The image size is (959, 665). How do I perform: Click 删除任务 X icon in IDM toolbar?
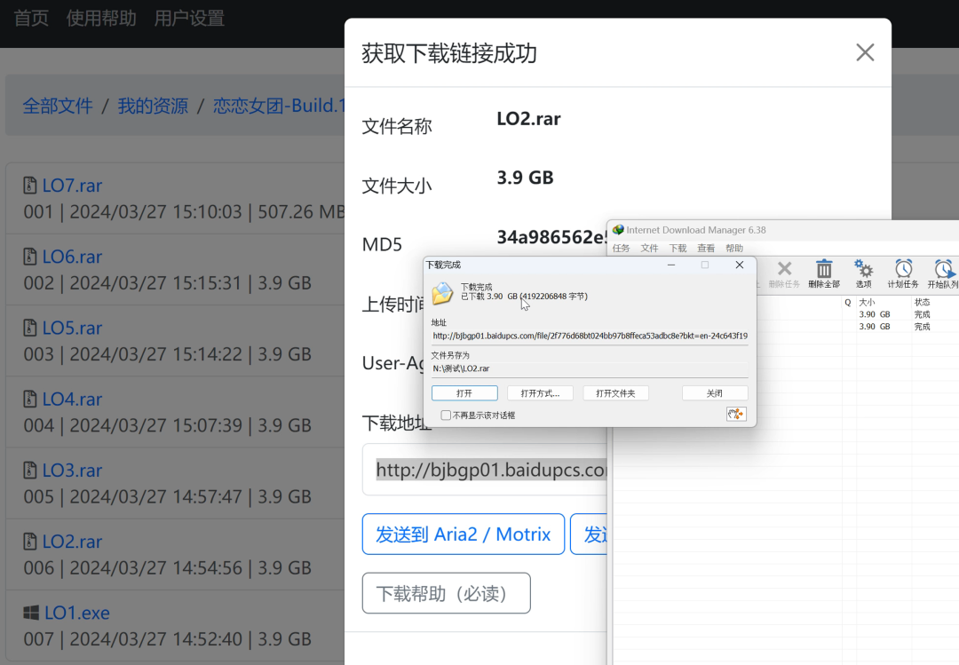[784, 273]
